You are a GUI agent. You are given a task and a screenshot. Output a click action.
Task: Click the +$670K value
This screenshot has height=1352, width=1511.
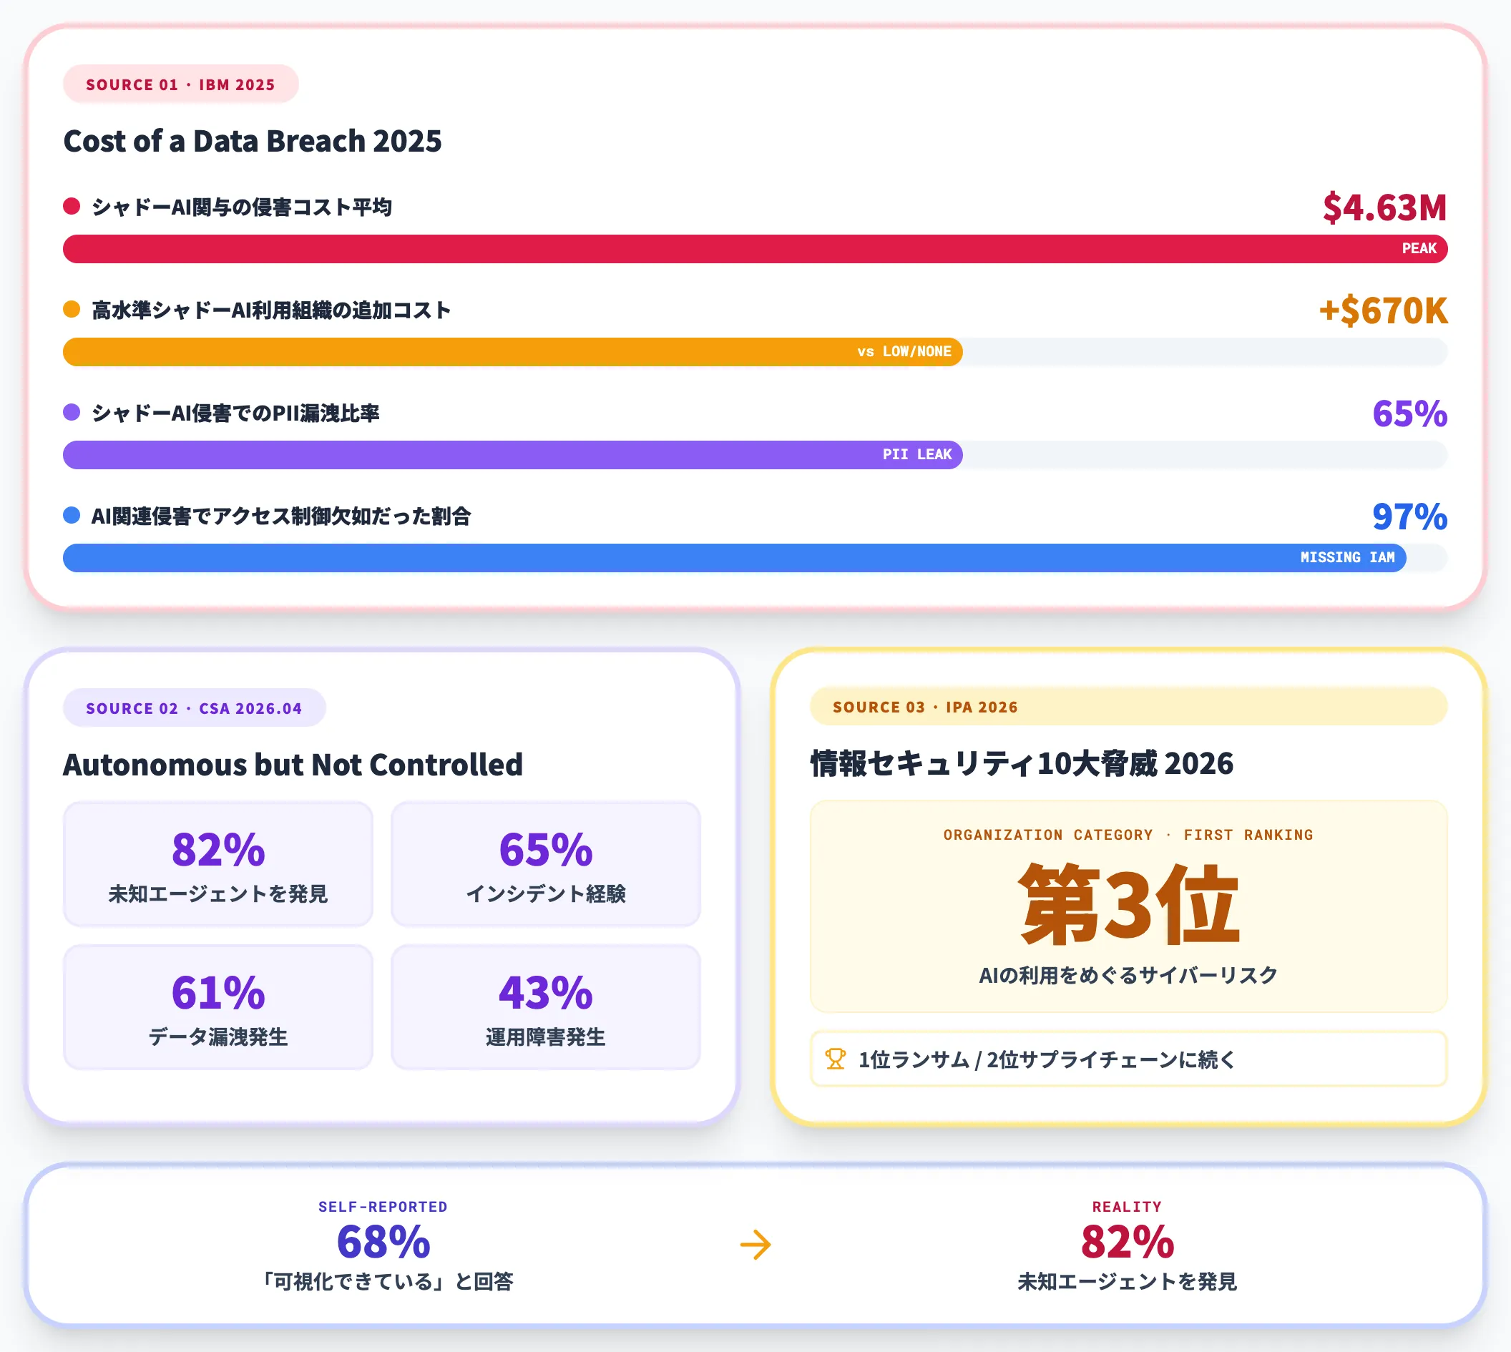[1383, 310]
